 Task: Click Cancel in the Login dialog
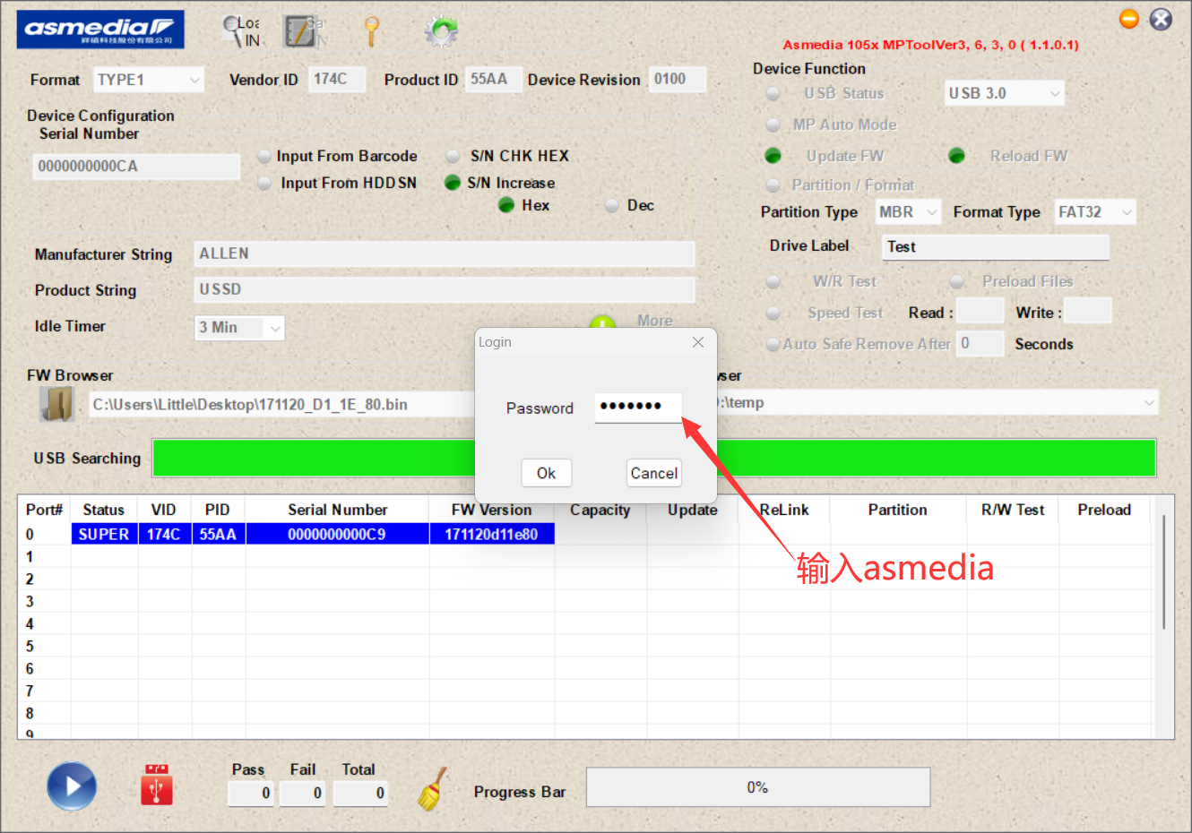click(x=653, y=473)
